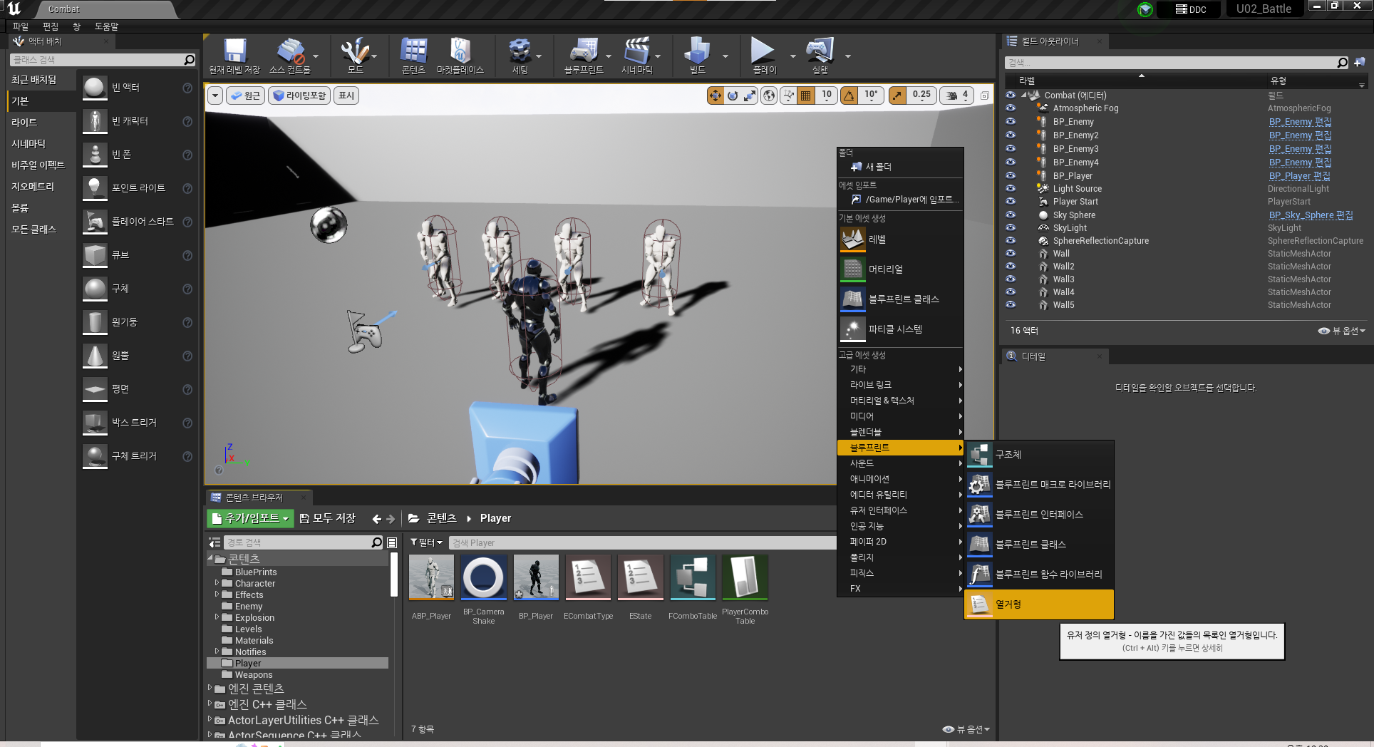Image resolution: width=1374 pixels, height=747 pixels.
Task: Click the ABP_Player asset thumbnail
Action: pyautogui.click(x=431, y=578)
